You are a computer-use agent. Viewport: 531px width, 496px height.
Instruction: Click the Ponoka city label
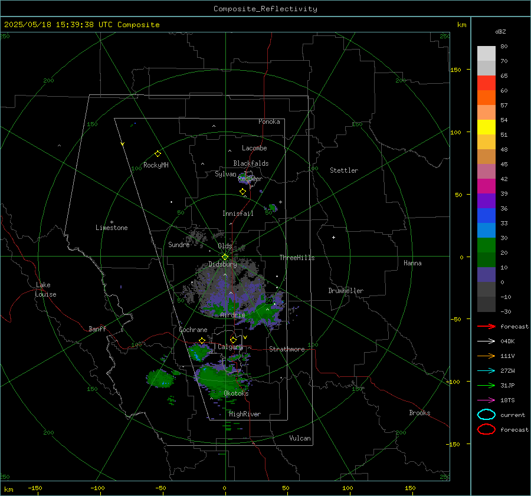point(269,121)
